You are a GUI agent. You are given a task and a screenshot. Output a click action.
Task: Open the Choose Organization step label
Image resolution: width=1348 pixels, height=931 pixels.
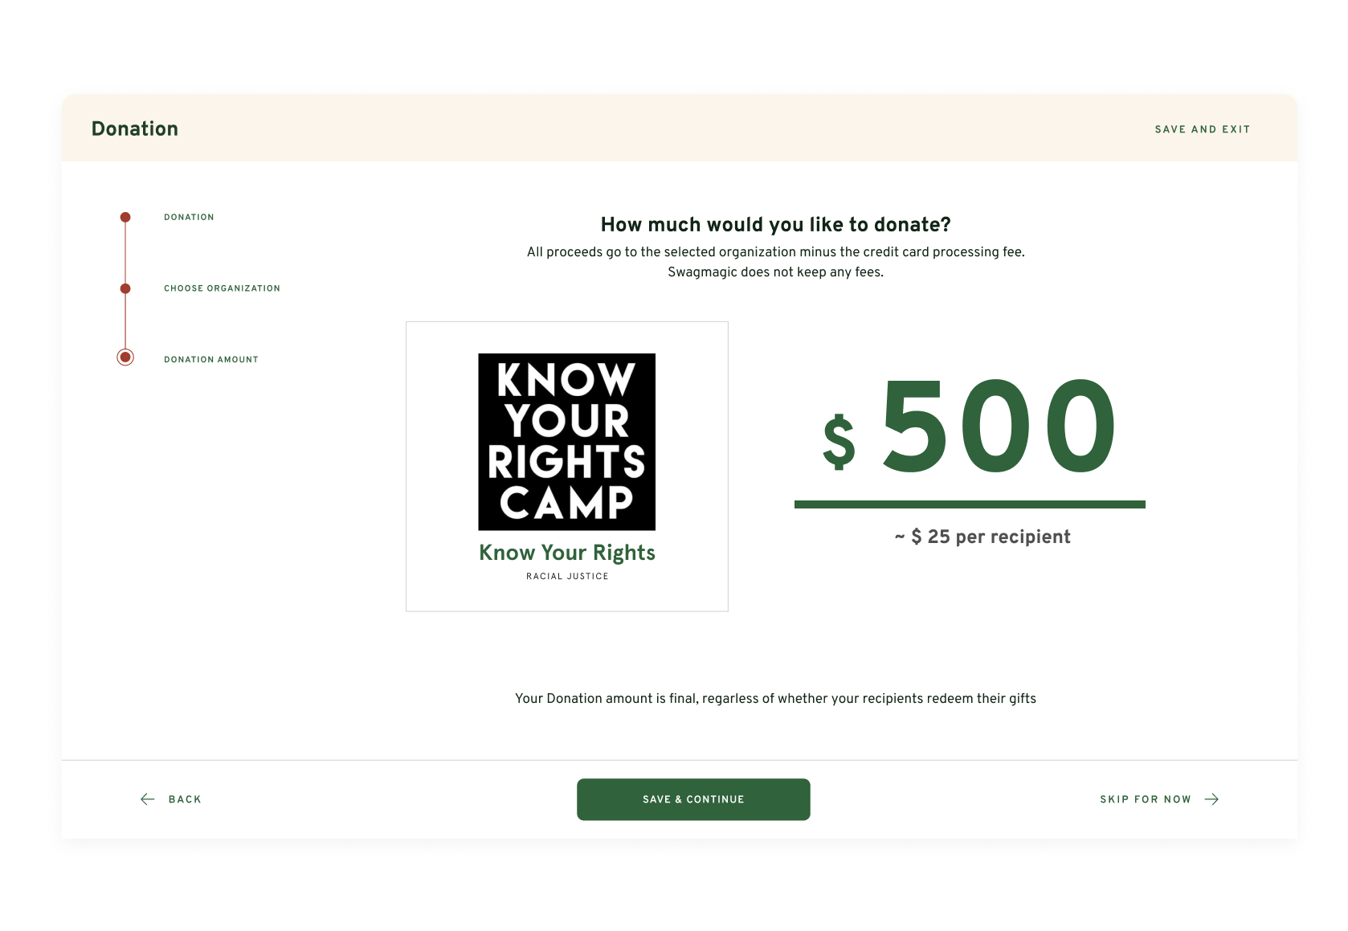click(x=222, y=288)
